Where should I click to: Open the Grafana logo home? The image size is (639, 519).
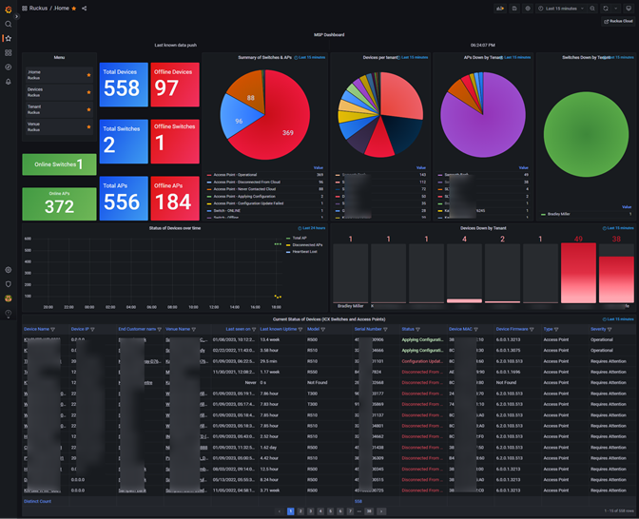[9, 9]
